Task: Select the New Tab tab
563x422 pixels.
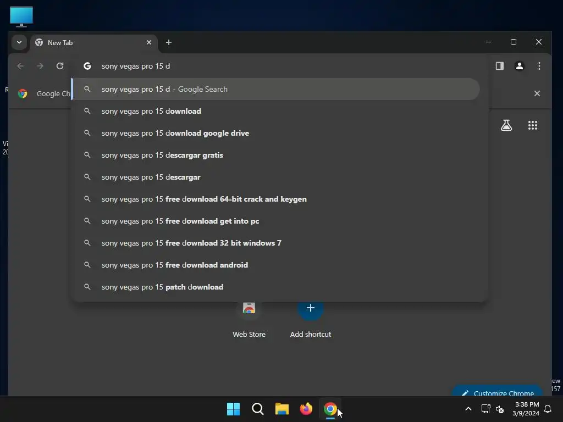Action: 93,43
